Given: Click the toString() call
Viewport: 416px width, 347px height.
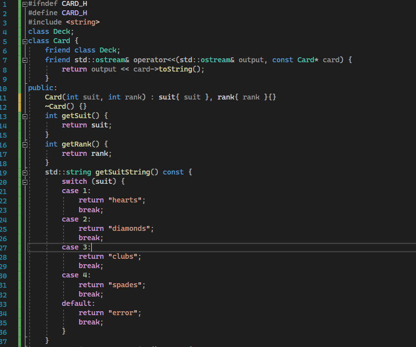Looking at the screenshot, I should (x=179, y=69).
